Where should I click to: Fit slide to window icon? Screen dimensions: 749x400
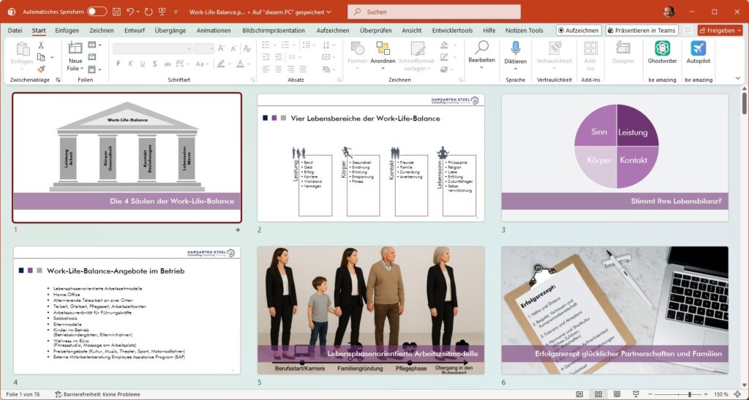[739, 394]
